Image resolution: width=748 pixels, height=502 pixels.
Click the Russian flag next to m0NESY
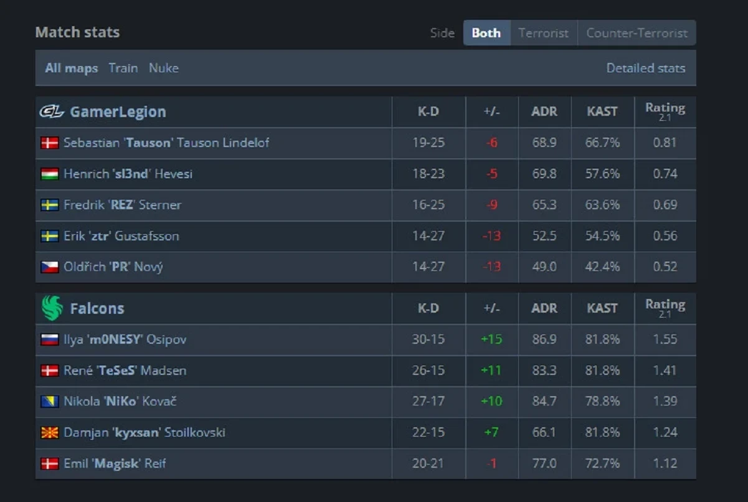coord(50,339)
